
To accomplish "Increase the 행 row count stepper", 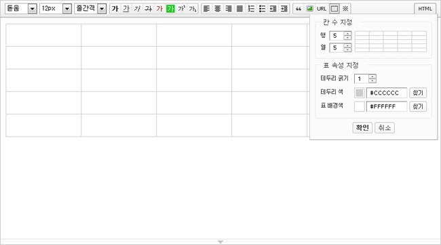I will (347, 33).
